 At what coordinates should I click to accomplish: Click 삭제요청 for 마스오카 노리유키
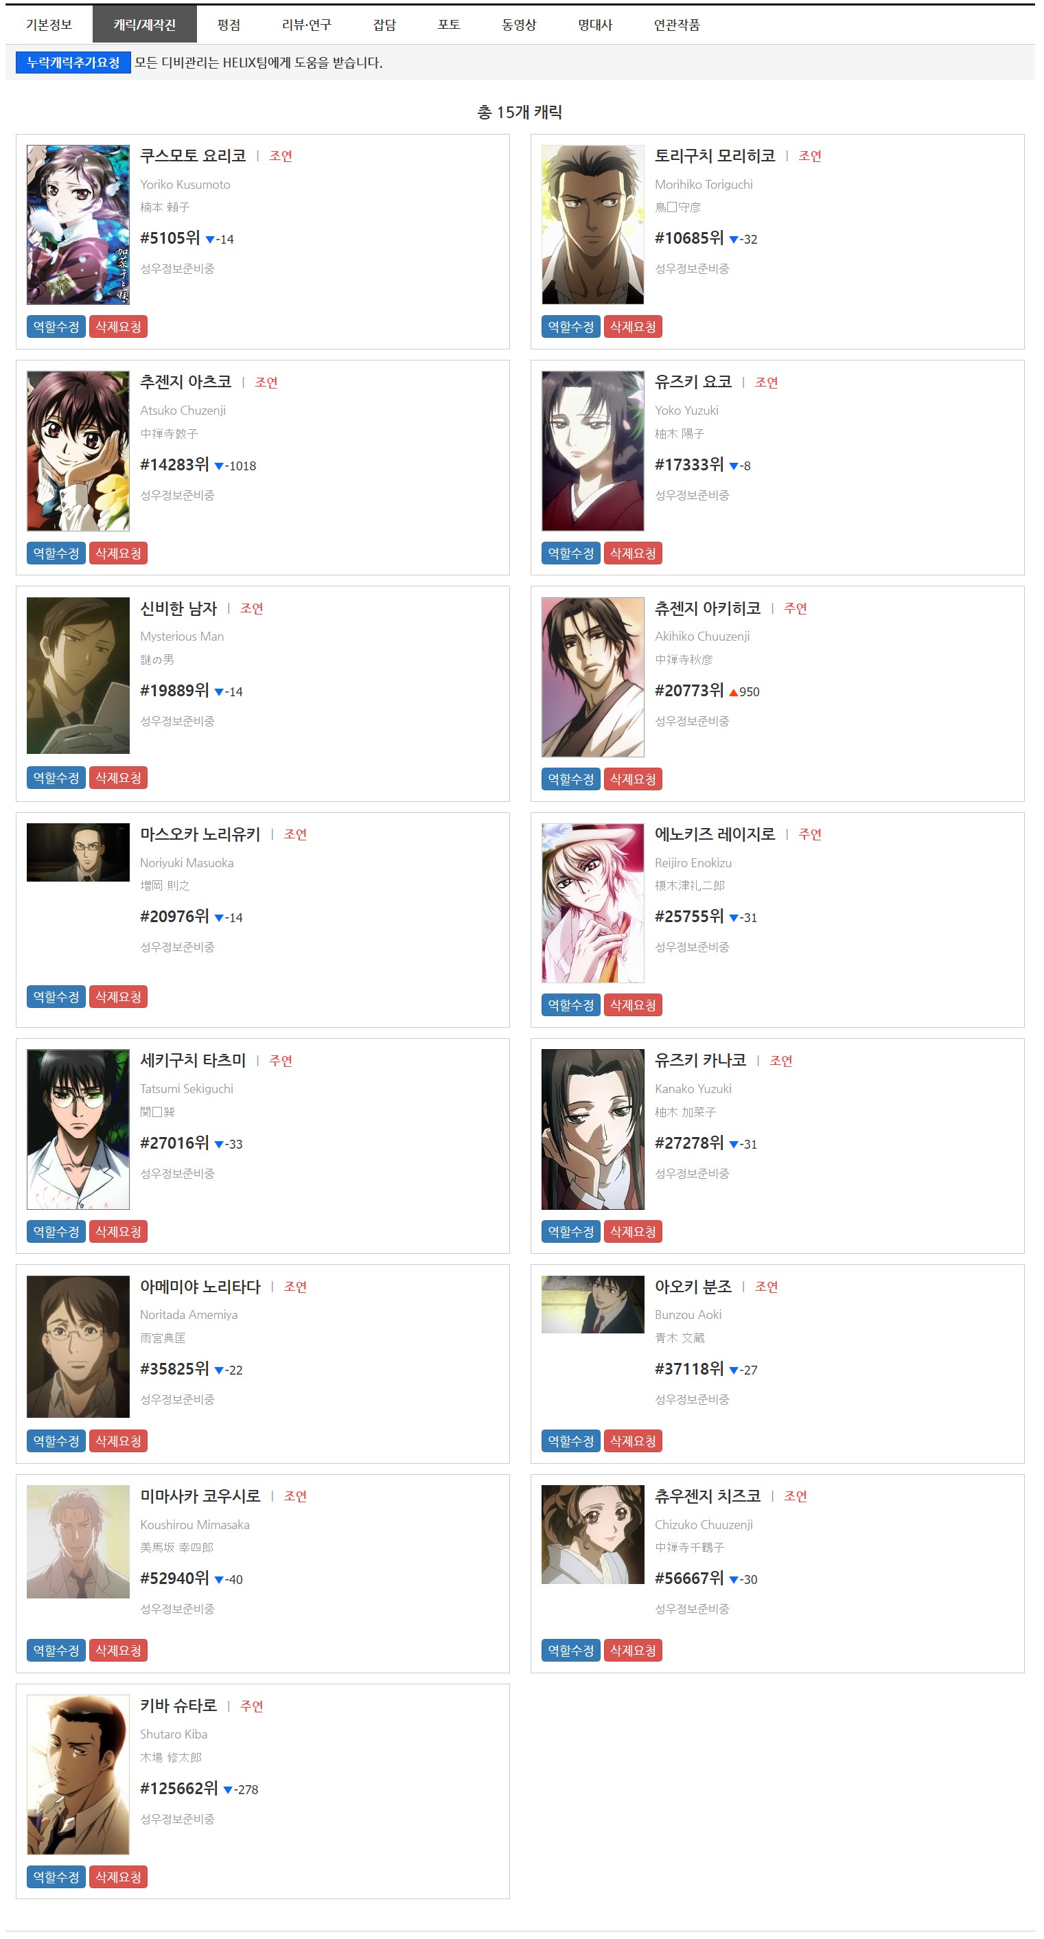click(118, 996)
